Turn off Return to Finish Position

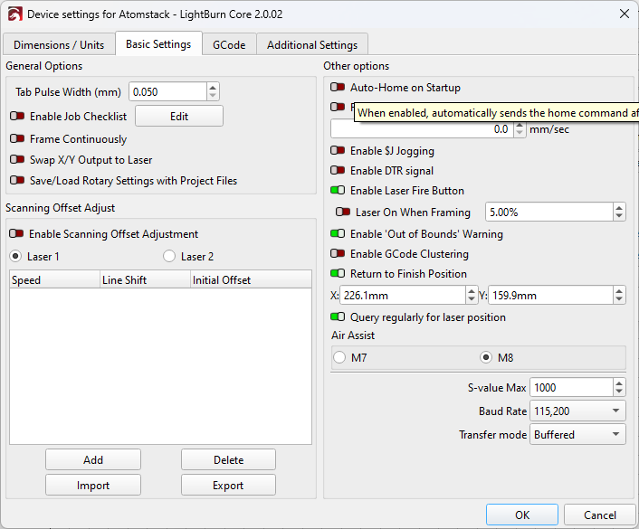point(338,274)
